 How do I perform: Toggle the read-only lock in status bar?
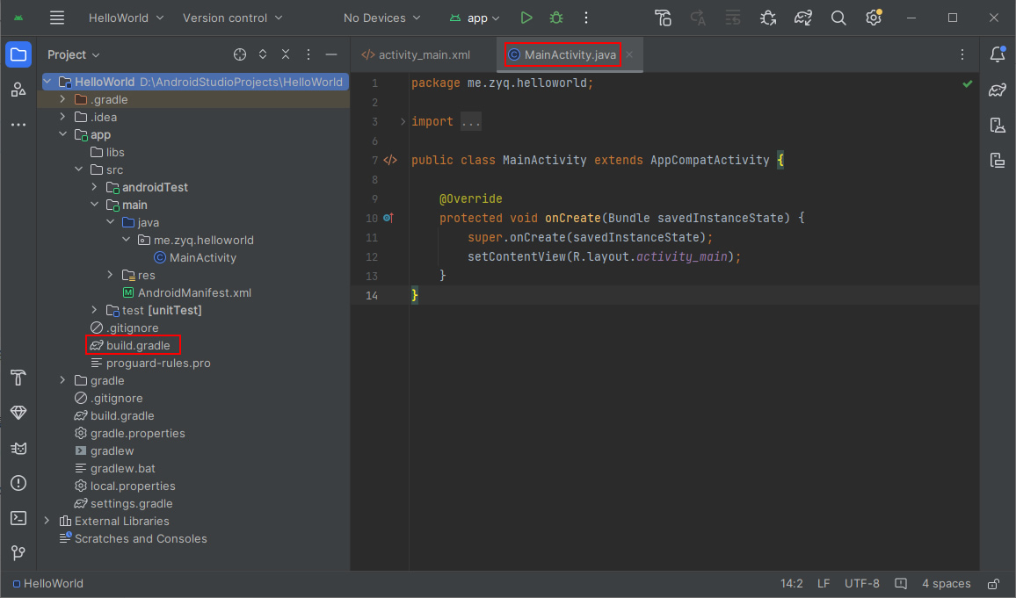[x=993, y=584]
